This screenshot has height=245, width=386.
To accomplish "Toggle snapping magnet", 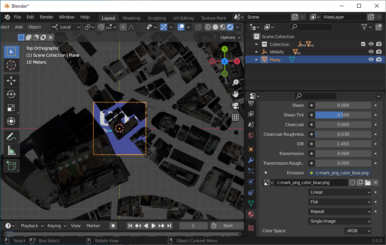I will tap(101, 27).
